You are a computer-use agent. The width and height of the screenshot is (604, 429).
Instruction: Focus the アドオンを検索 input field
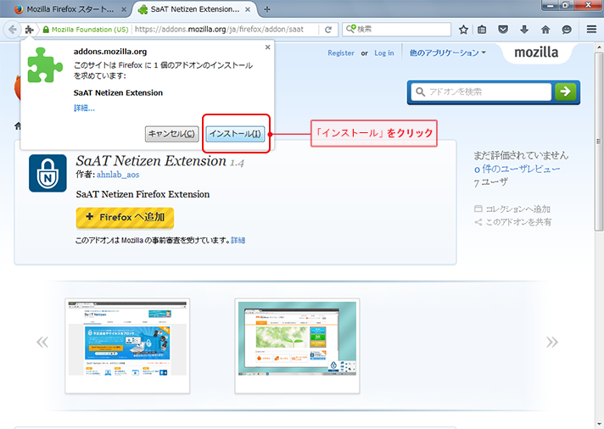click(482, 92)
